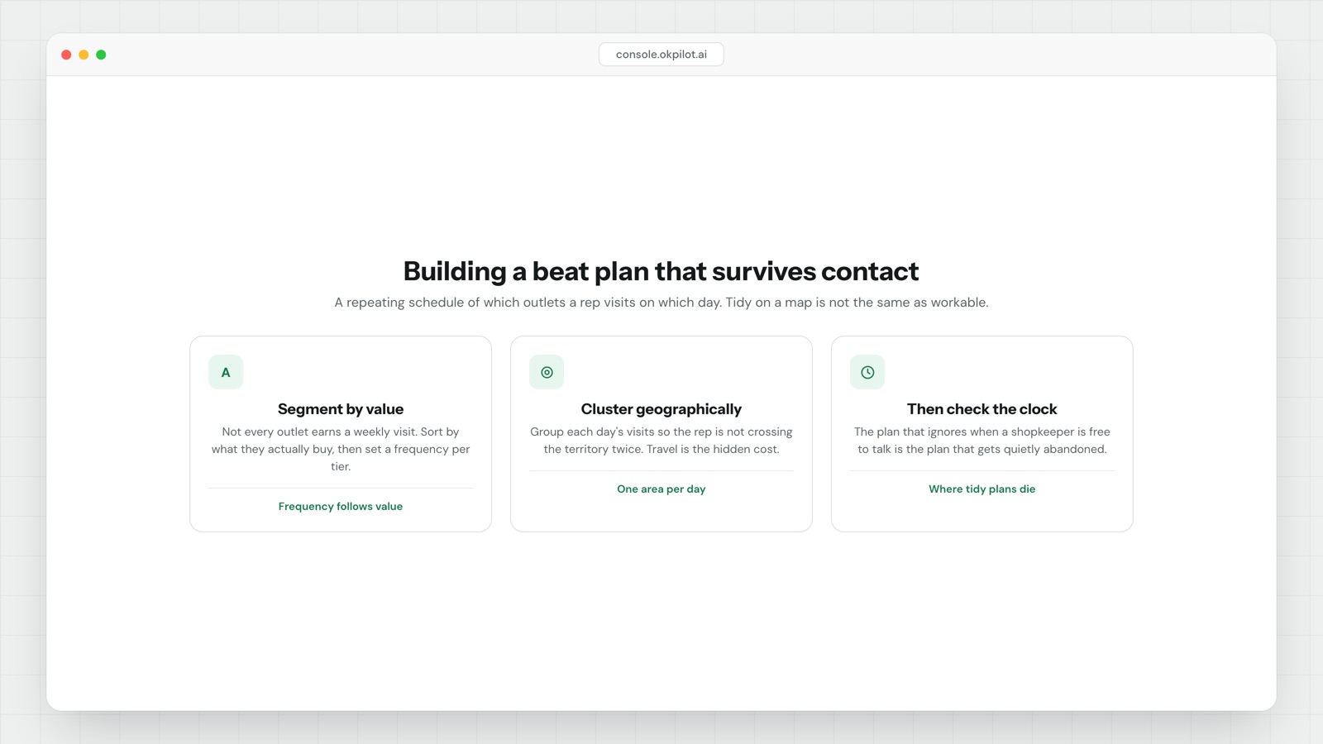This screenshot has height=744, width=1323.
Task: Click the Then check the clock heading
Action: click(982, 409)
